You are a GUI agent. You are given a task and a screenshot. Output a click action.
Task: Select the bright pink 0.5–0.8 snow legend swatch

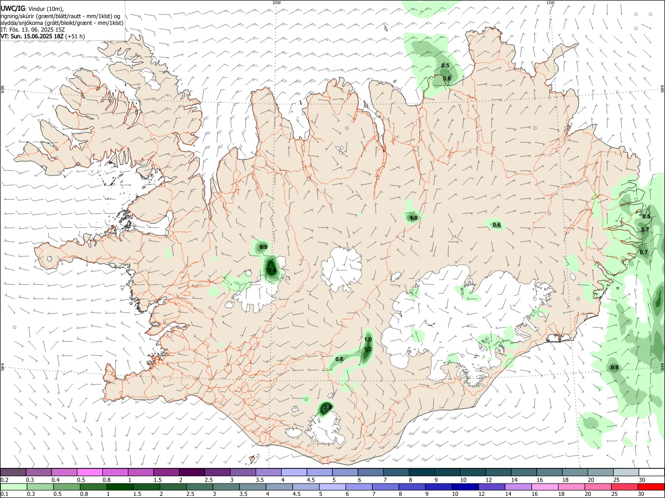(x=89, y=472)
